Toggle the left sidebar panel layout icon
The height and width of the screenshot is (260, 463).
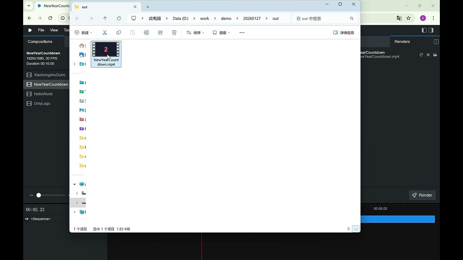click(x=424, y=30)
